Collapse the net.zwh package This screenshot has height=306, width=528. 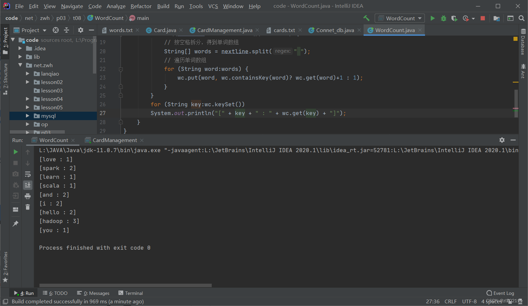point(20,65)
